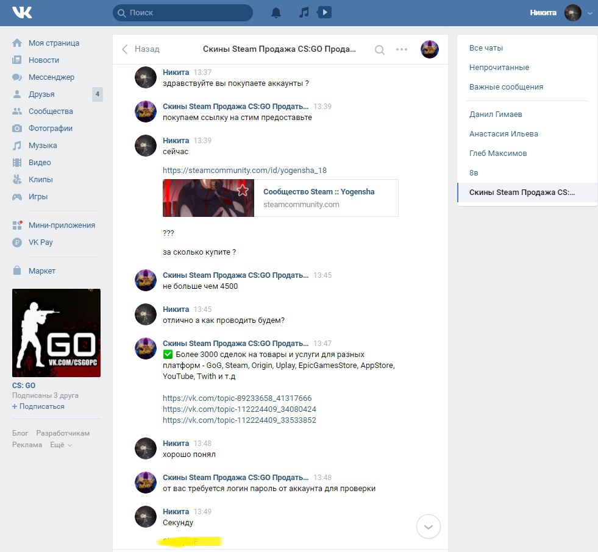Image resolution: width=598 pixels, height=552 pixels.
Task: Open chat actions three-dots menu
Action: [402, 50]
